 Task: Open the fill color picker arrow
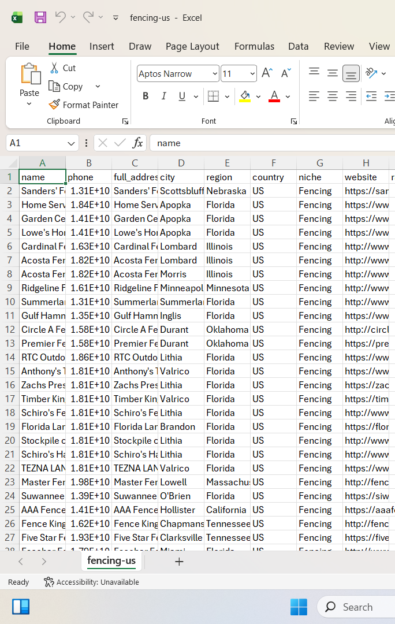[x=258, y=96]
